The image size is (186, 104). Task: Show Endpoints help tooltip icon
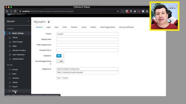point(51,69)
